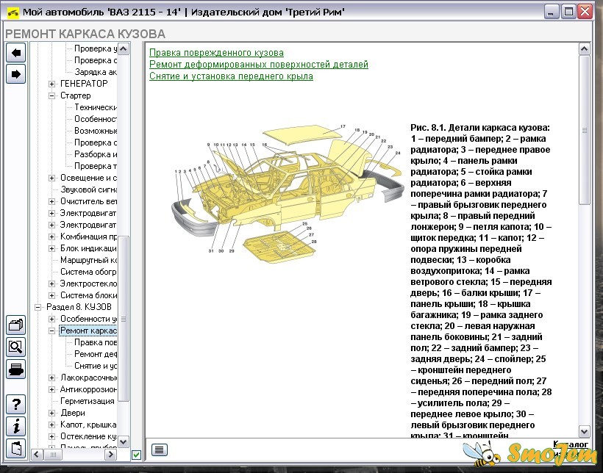Collapse the Ремонт каркаса tree node
603x473 pixels.
[x=52, y=331]
